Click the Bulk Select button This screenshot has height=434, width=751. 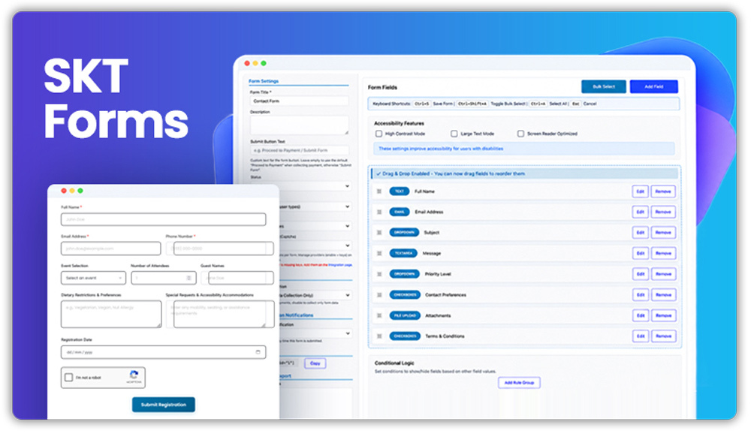(604, 86)
